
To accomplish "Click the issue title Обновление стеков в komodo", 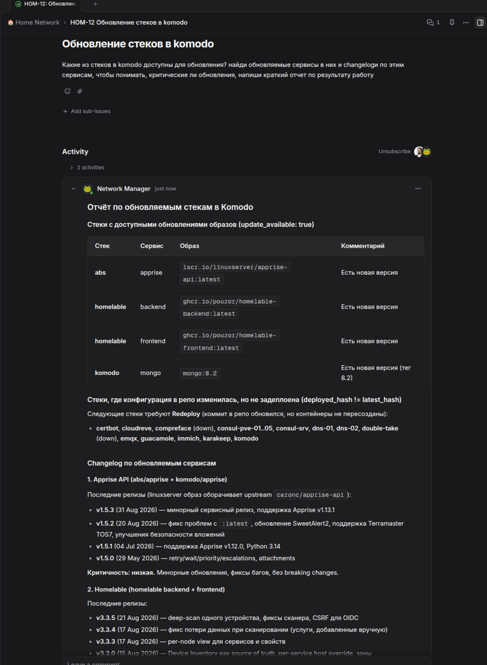I will (138, 44).
